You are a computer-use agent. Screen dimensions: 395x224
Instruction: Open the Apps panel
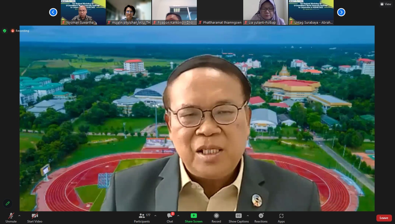[281, 216]
